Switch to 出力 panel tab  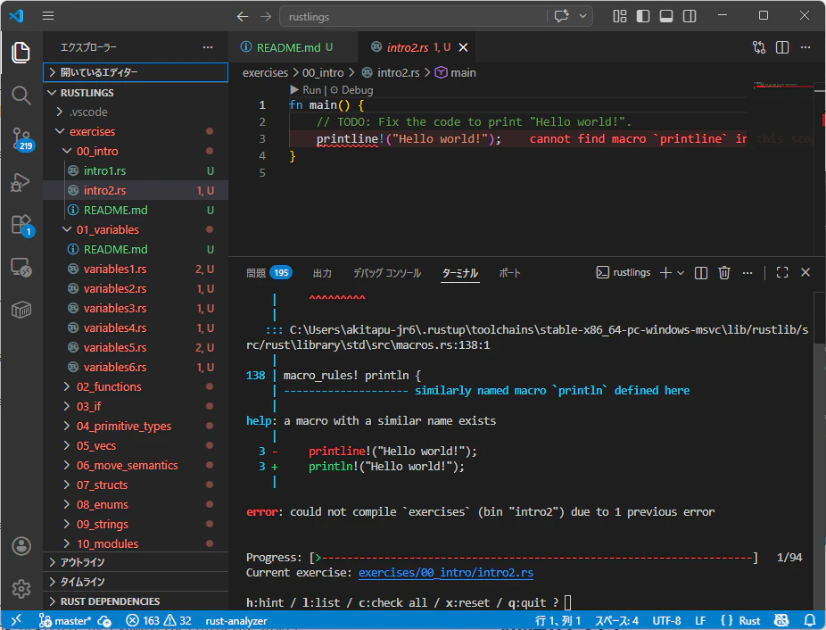(x=322, y=272)
